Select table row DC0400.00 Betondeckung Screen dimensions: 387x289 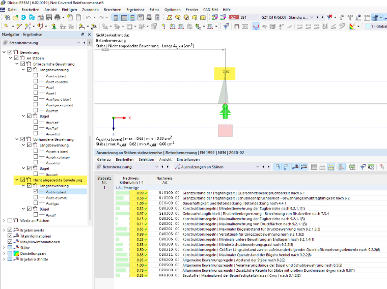(250, 203)
